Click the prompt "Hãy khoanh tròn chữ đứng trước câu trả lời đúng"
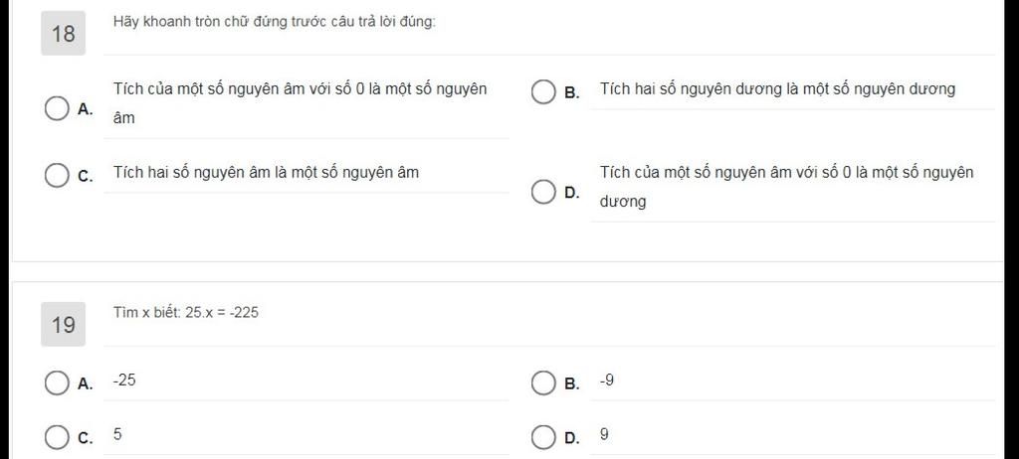1019x459 pixels. (x=275, y=22)
